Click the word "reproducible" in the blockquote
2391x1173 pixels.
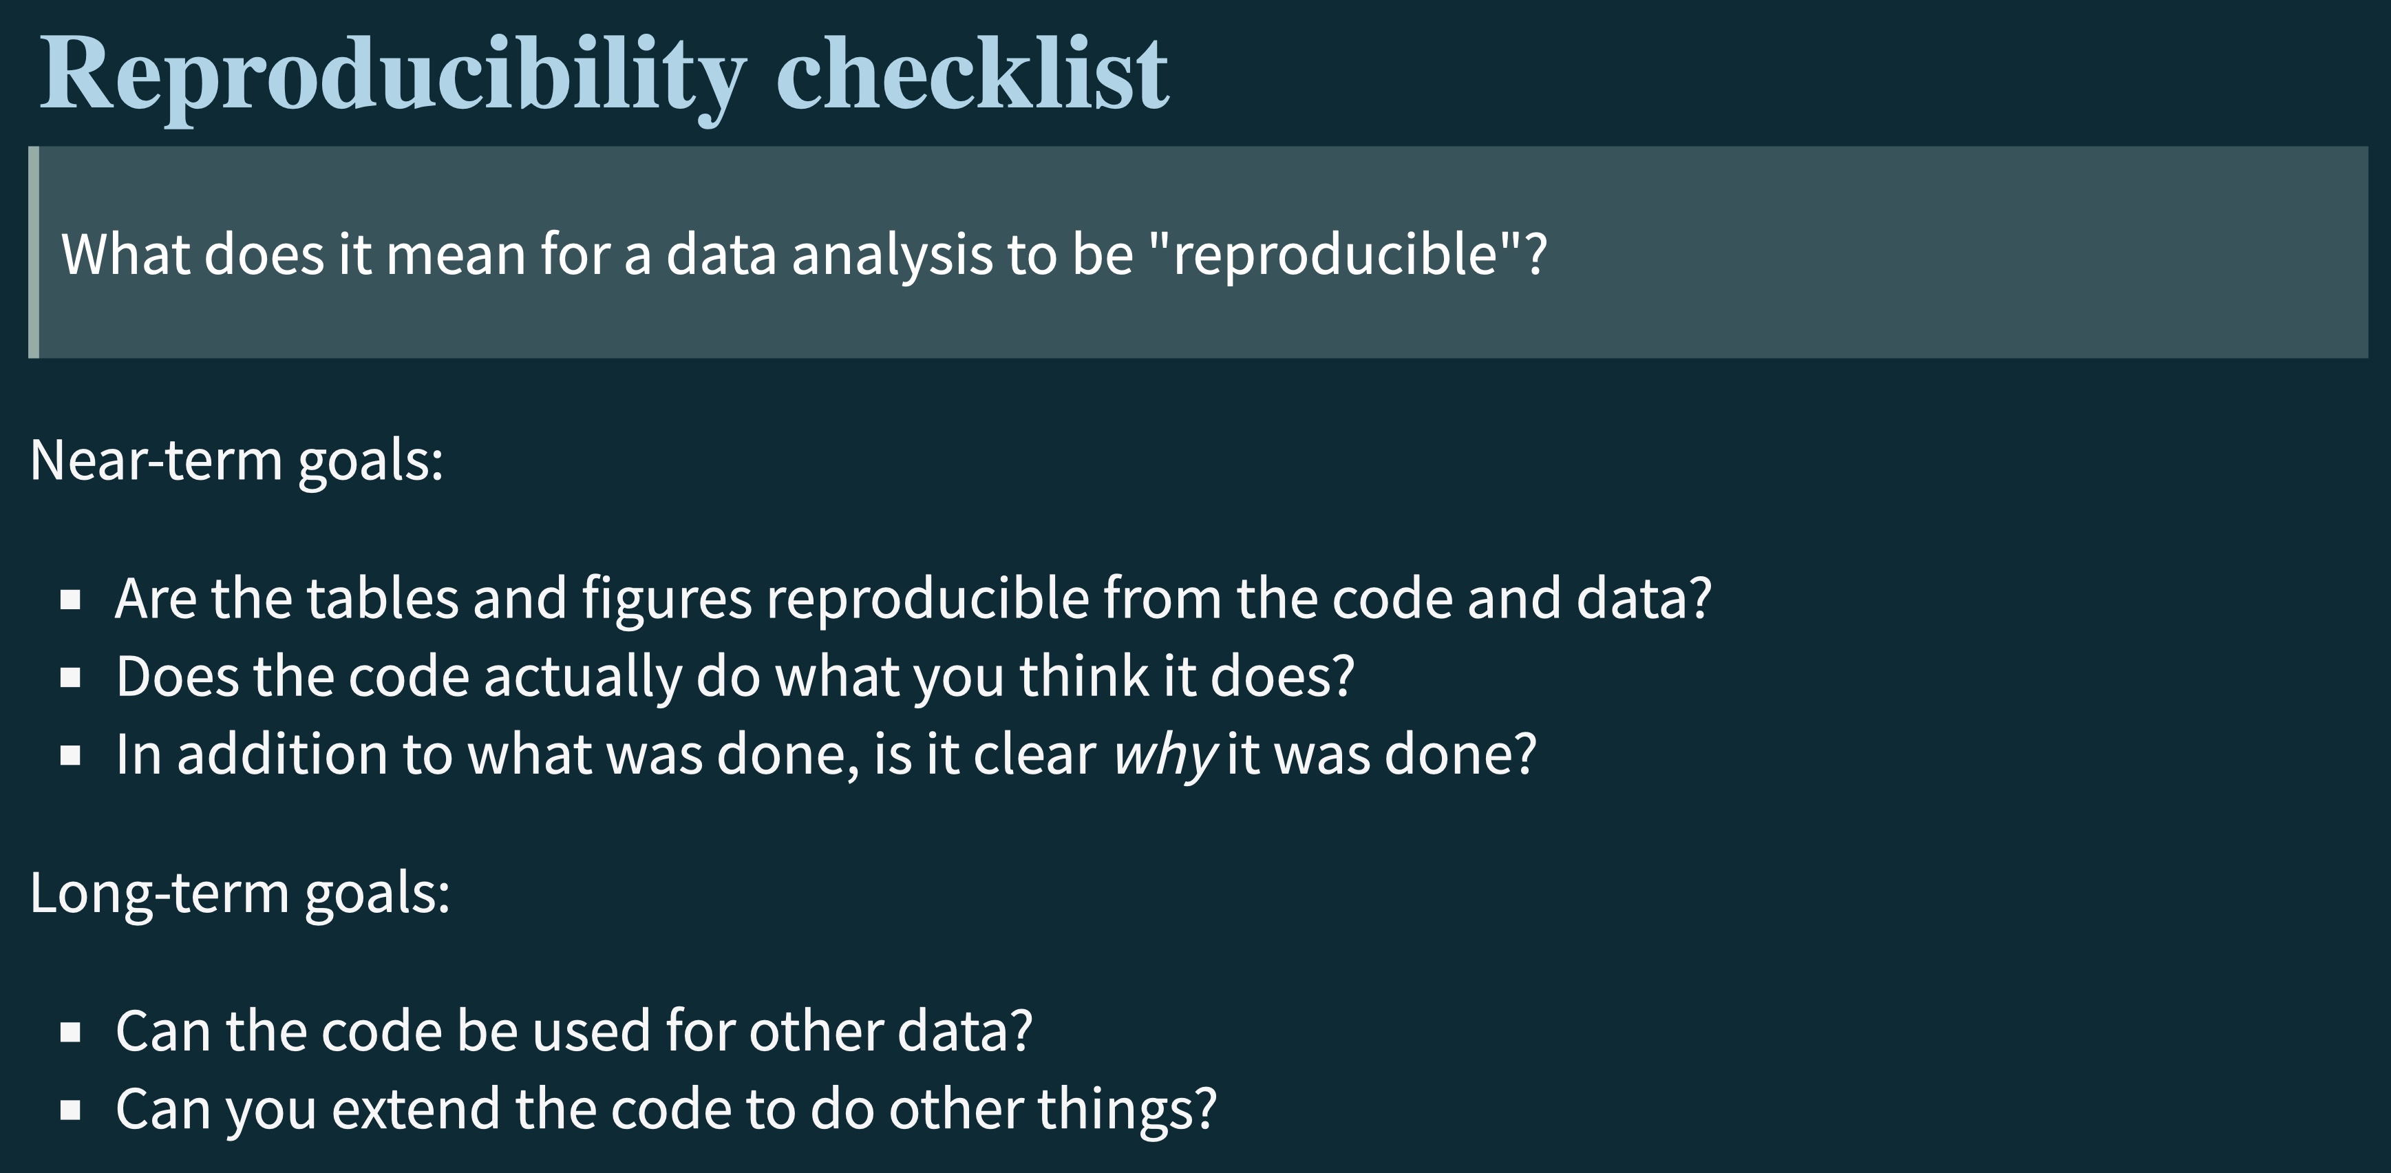(1336, 253)
